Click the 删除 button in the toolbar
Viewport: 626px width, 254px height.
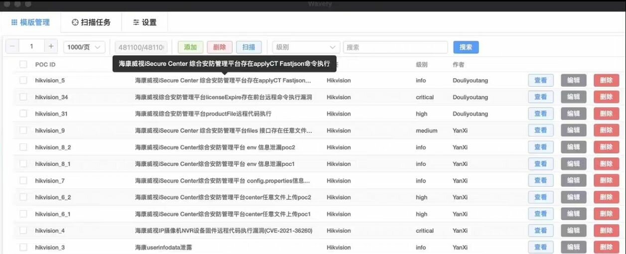click(x=219, y=47)
